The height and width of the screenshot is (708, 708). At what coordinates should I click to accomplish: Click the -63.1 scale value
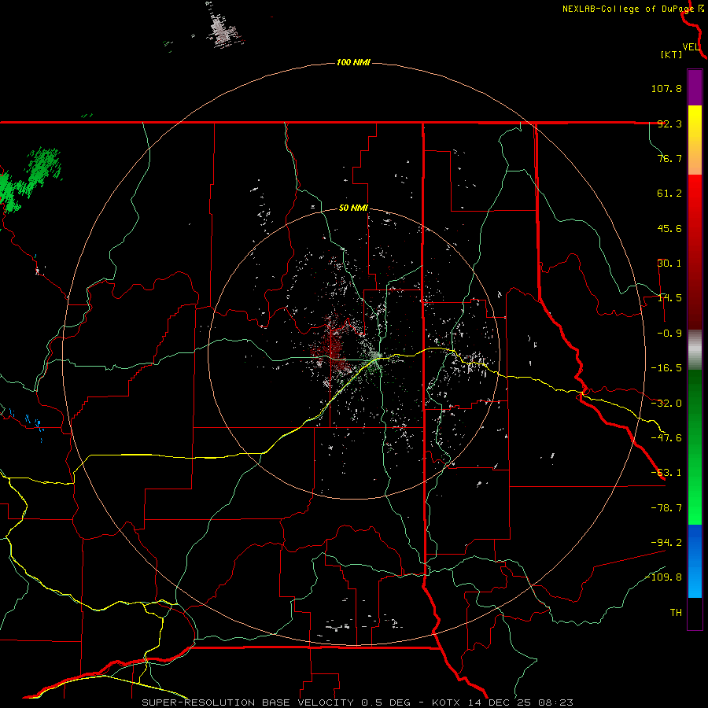(x=666, y=473)
